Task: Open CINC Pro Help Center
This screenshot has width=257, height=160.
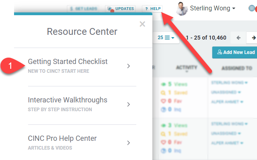Action: coord(62,138)
